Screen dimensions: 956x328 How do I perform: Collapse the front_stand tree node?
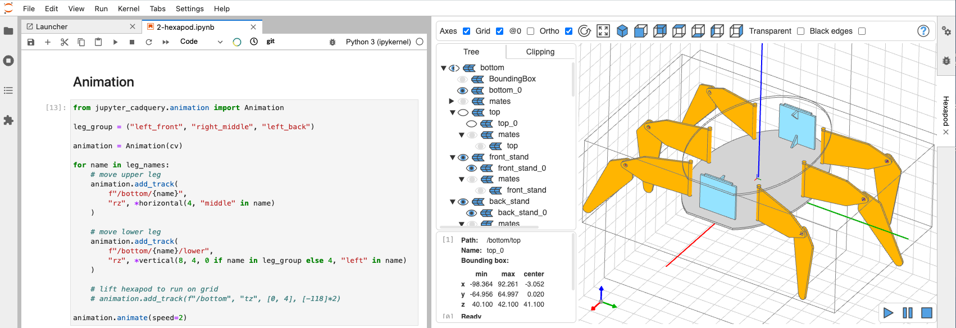[452, 157]
